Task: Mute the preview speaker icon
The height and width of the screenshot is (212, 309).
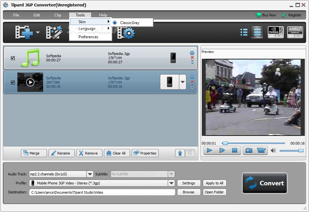Action: click(273, 151)
